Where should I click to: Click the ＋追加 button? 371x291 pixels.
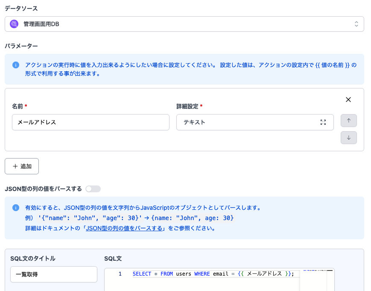[x=22, y=166]
